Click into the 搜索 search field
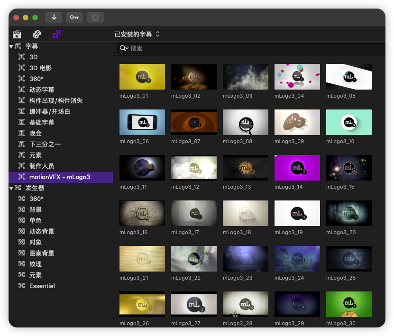The width and height of the screenshot is (394, 336). point(251,48)
